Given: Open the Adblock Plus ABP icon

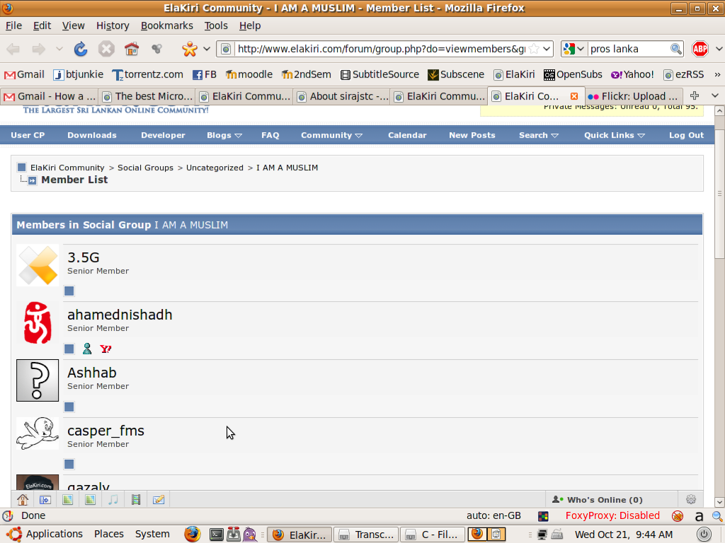Looking at the screenshot, I should 700,49.
